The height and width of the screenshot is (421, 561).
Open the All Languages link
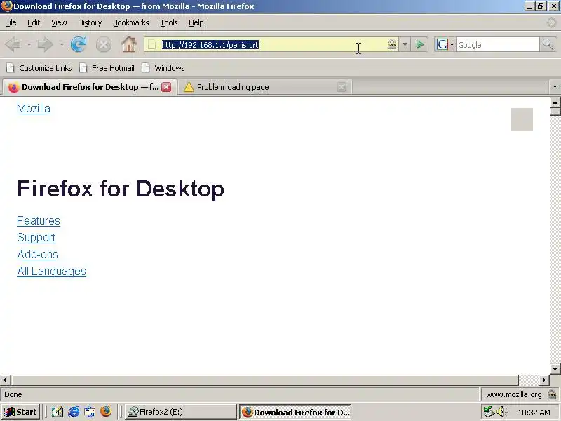51,271
